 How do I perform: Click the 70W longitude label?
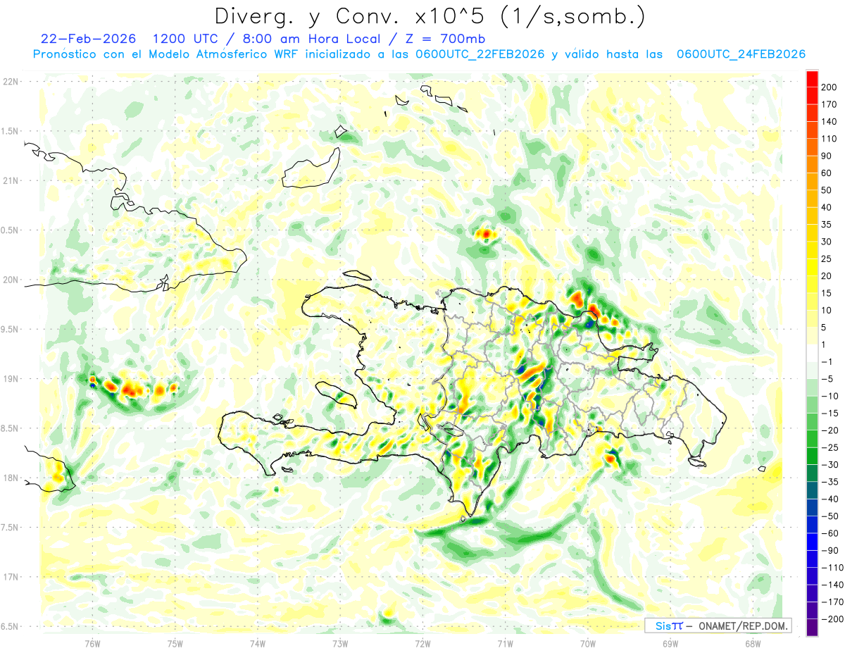coord(587,642)
